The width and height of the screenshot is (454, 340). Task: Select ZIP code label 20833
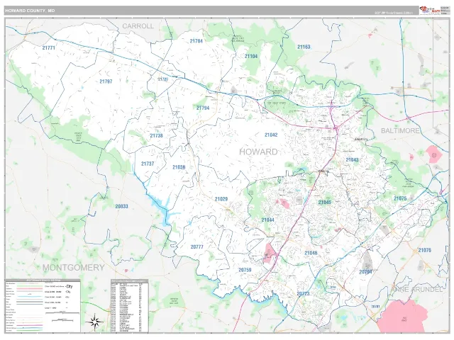coord(121,206)
